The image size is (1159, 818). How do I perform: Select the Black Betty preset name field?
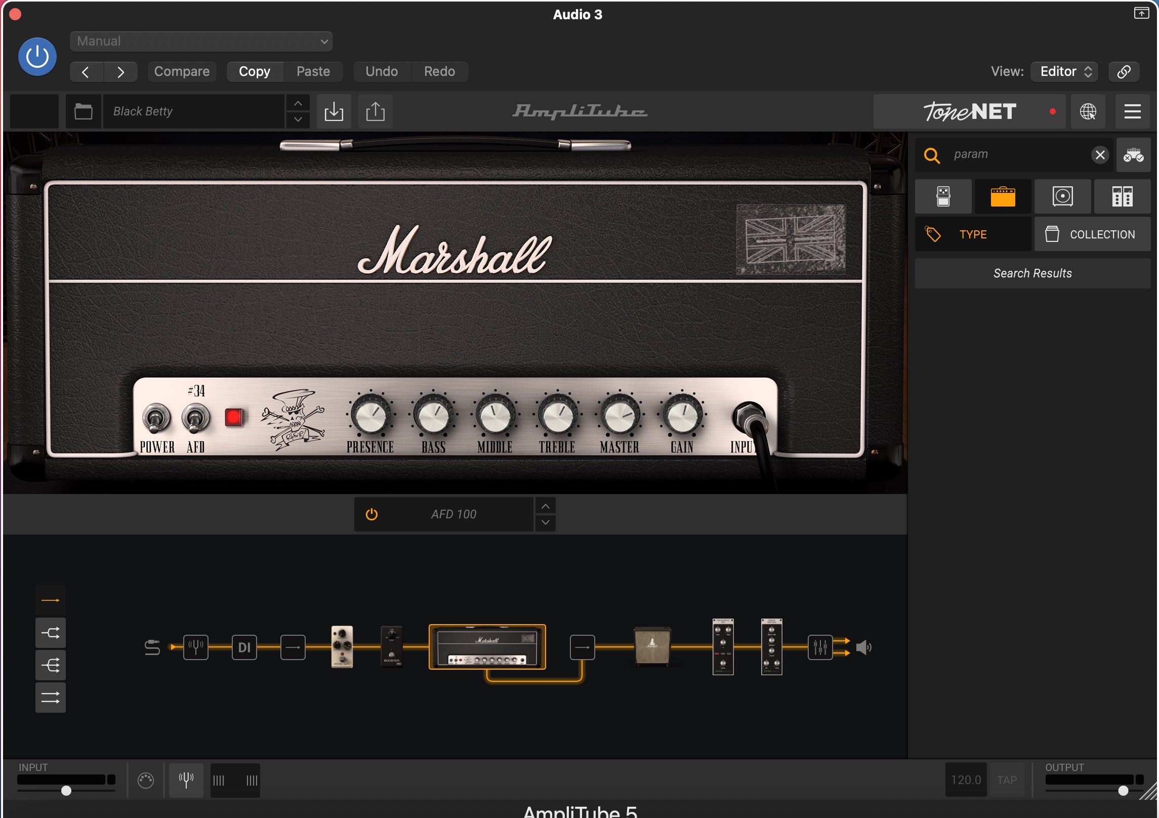(193, 111)
